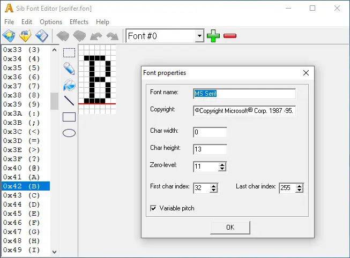Select the Fill bucket tool
The image size is (350, 258).
tap(69, 85)
